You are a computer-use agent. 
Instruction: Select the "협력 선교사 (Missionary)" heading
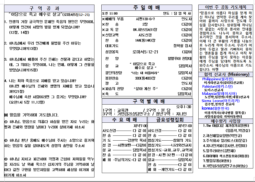[227, 74]
